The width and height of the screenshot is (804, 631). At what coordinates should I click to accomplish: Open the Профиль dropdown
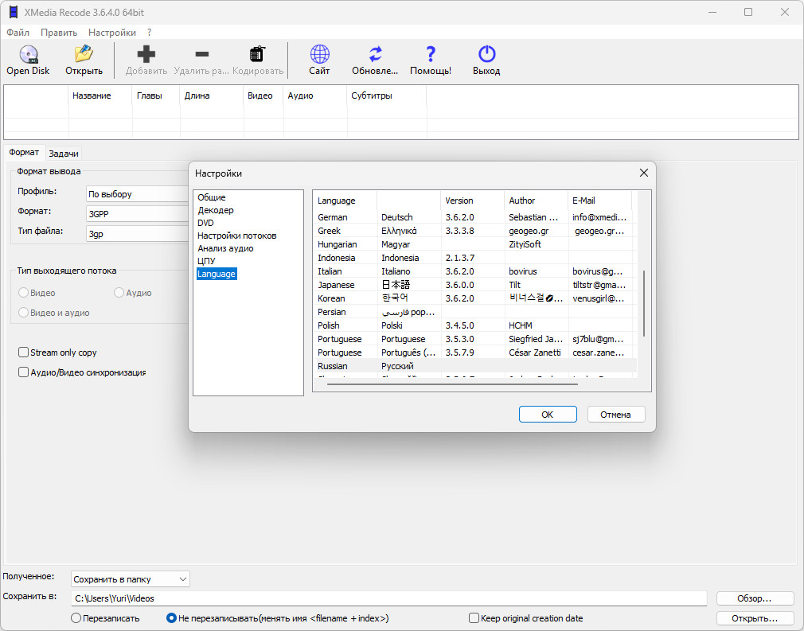click(138, 194)
